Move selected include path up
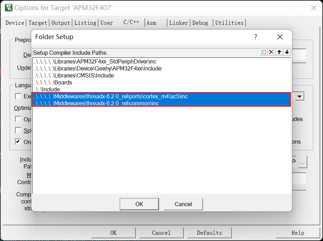 click(279, 52)
